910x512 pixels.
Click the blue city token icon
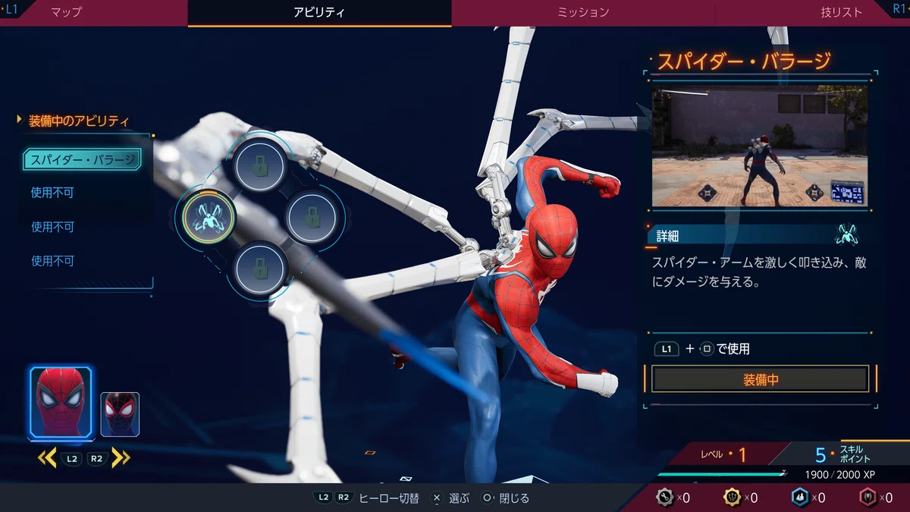800,498
